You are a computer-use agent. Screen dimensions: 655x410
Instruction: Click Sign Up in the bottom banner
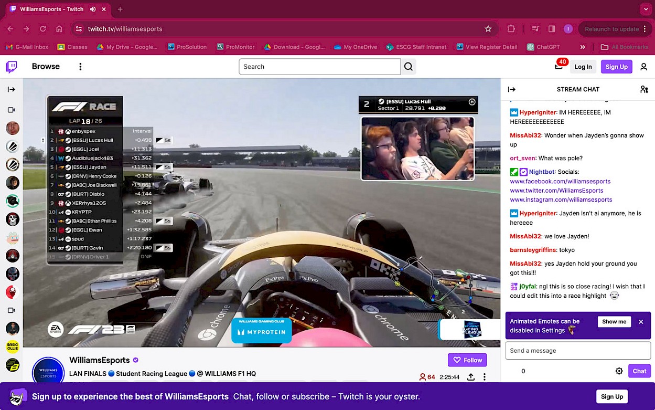(612, 397)
